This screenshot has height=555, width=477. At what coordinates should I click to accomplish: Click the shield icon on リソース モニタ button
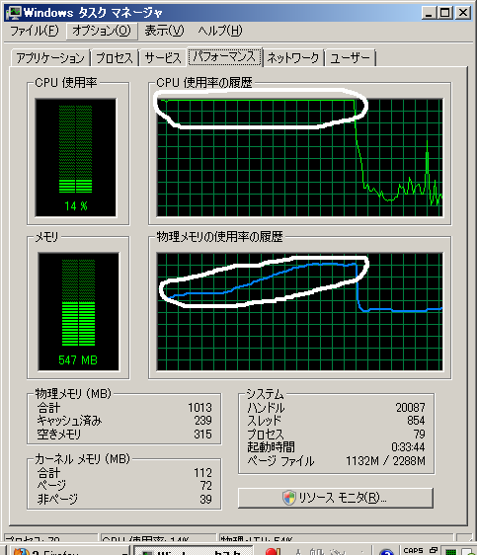click(x=288, y=498)
